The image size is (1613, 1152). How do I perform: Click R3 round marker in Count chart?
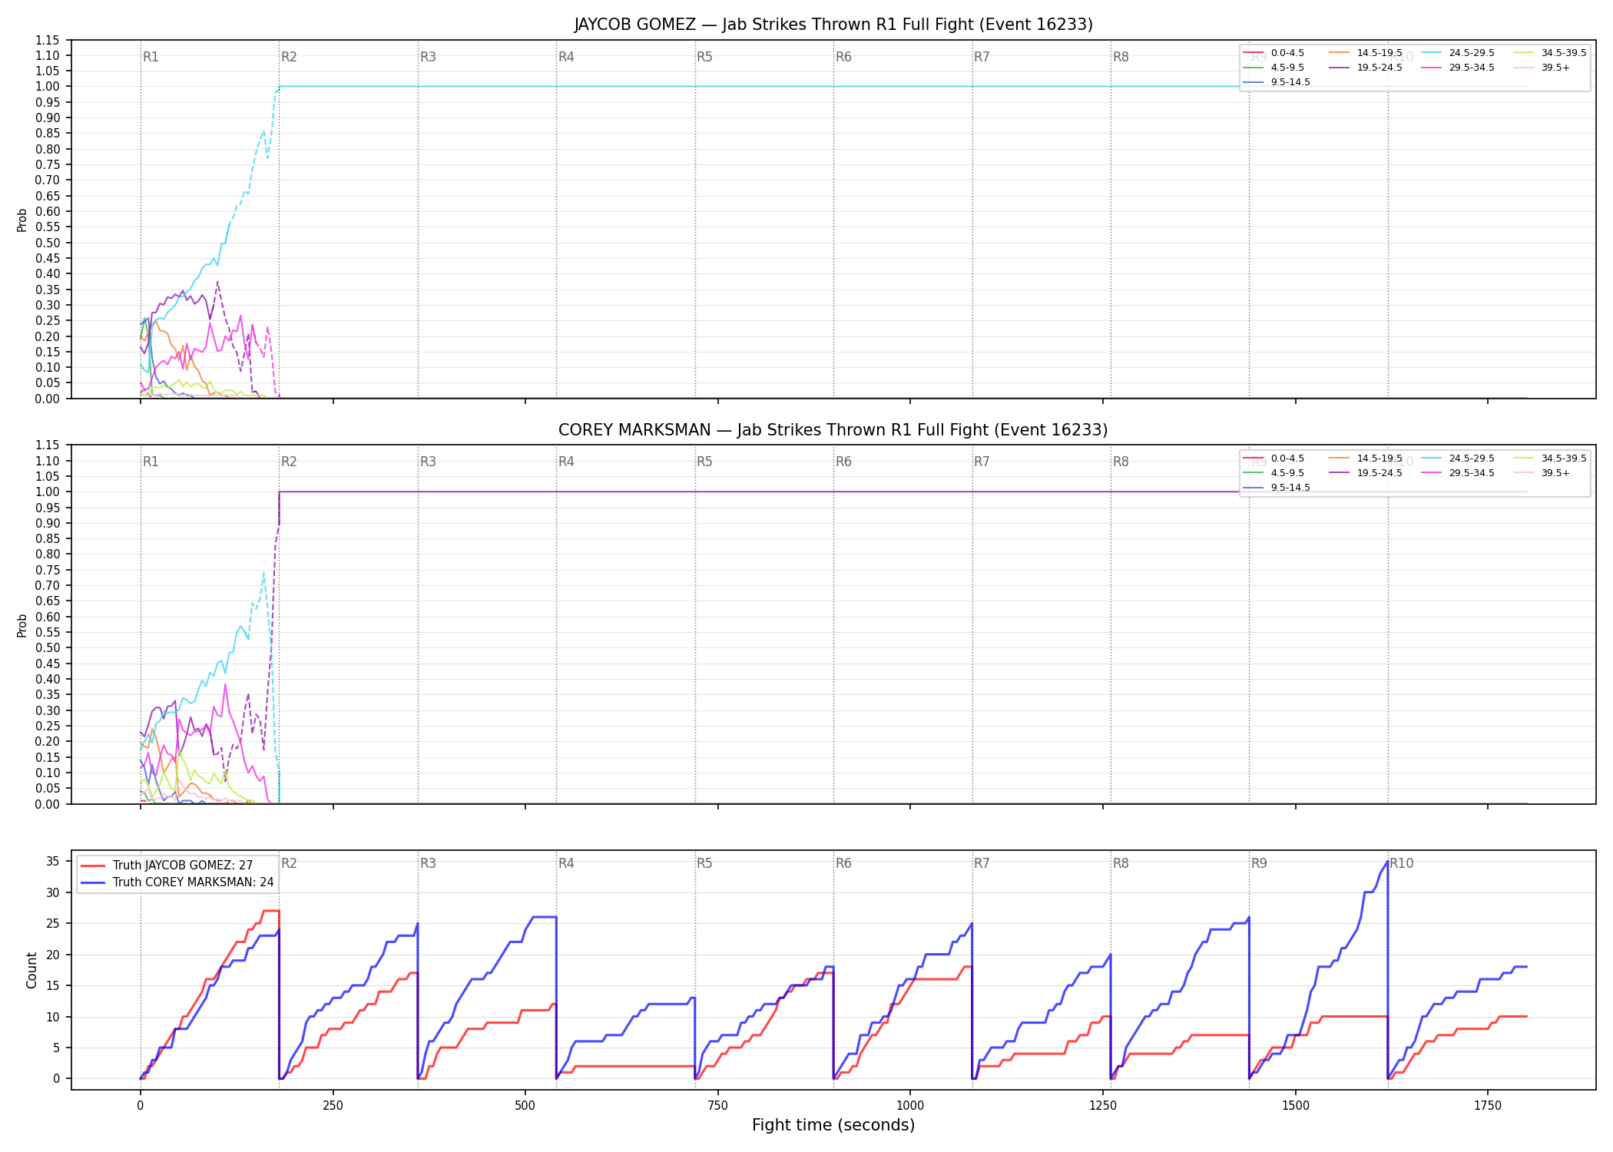(x=428, y=863)
